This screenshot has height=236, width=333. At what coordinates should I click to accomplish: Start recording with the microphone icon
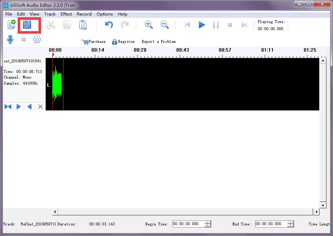click(x=10, y=40)
